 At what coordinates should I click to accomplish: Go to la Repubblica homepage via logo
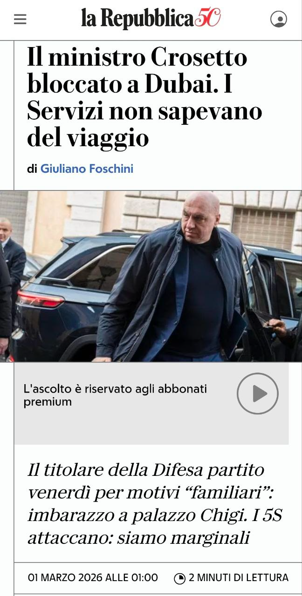(151, 19)
